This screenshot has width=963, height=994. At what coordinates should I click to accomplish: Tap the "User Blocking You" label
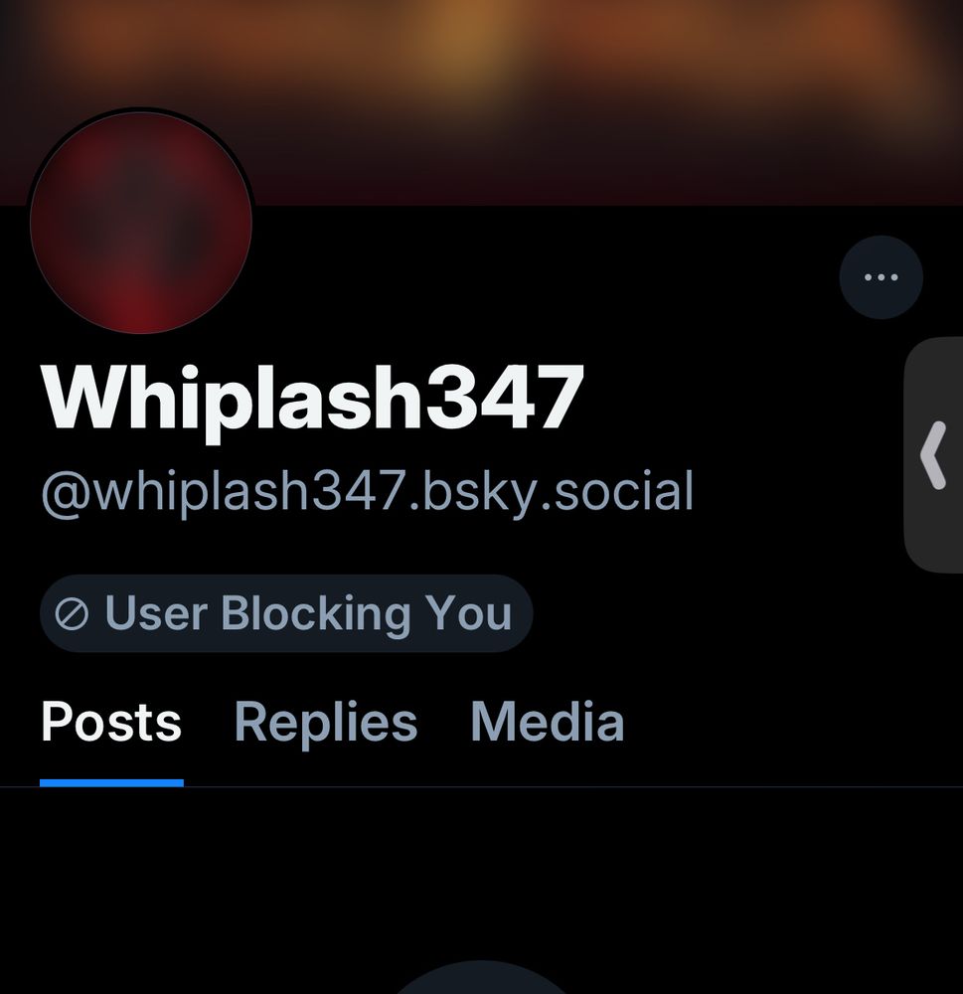coord(308,613)
